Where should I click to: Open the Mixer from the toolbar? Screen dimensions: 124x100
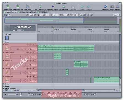pyautogui.click(x=112, y=7)
